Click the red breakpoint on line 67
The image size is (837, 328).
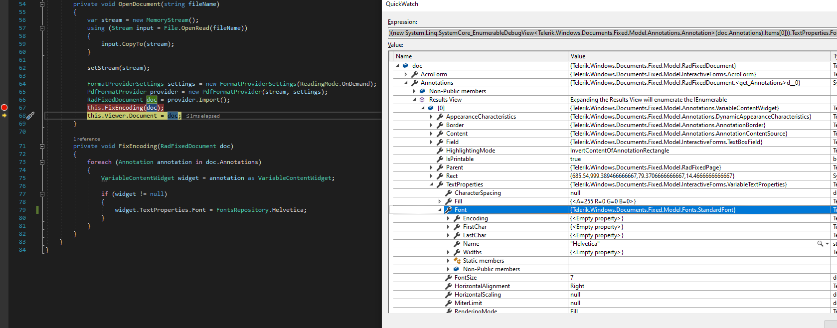(x=4, y=108)
